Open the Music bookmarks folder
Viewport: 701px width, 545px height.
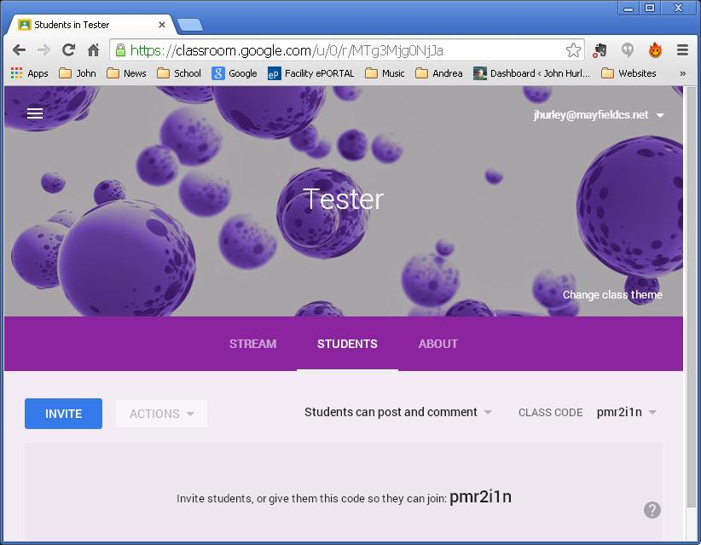click(x=385, y=73)
